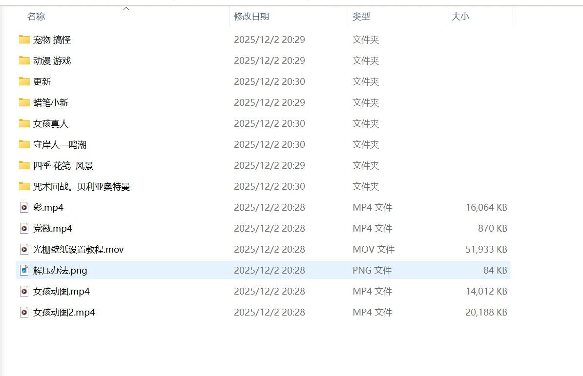Open the 宠物 搞怪 folder icon
The width and height of the screenshot is (583, 376).
point(24,40)
